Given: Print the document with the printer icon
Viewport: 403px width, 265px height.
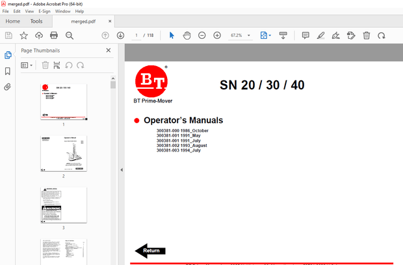Looking at the screenshot, I should click(x=54, y=36).
